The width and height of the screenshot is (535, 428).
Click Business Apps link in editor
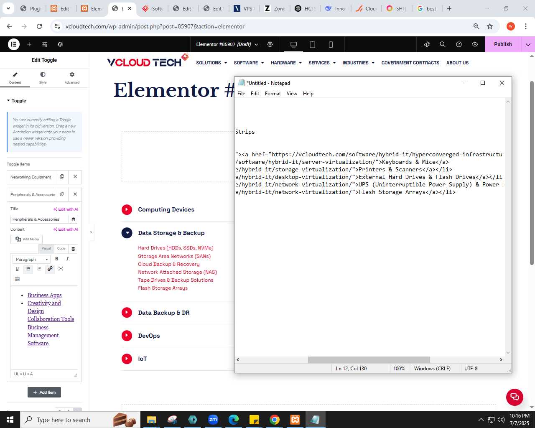pos(44,295)
